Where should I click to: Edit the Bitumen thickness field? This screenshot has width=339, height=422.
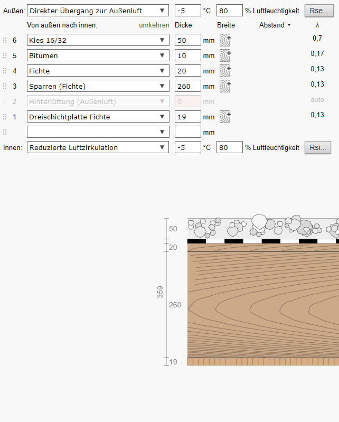pyautogui.click(x=188, y=55)
